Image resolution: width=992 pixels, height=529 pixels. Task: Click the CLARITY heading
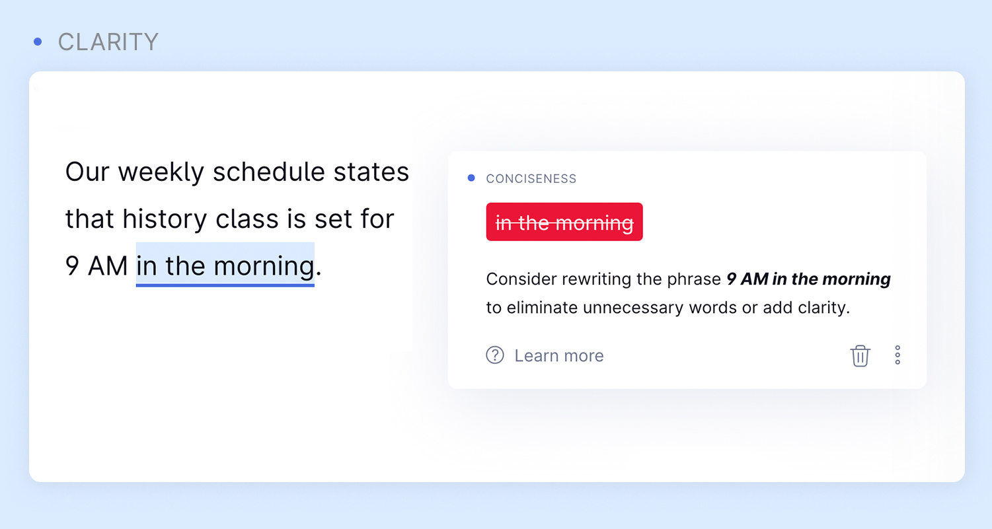(x=108, y=42)
